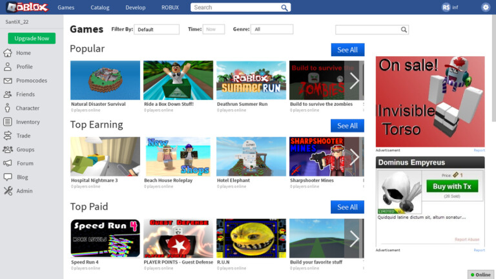The width and height of the screenshot is (496, 279).
Task: Click the green Upgrade Now button
Action: point(32,38)
